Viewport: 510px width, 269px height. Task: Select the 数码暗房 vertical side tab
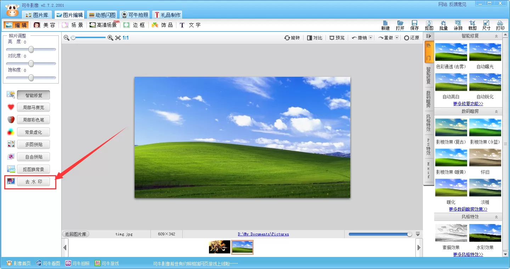tap(429, 99)
